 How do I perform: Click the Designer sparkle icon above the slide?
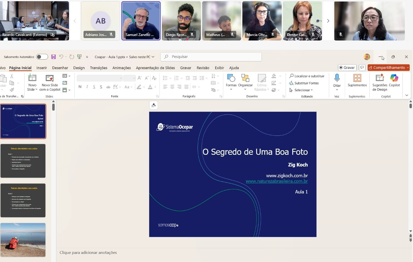point(153,105)
